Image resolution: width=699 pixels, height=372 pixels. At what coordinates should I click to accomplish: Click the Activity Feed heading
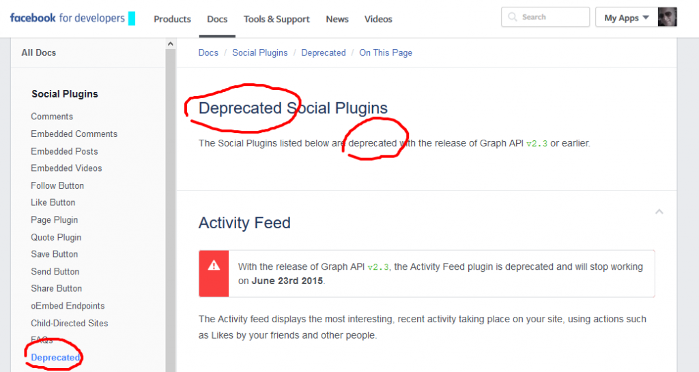[244, 223]
